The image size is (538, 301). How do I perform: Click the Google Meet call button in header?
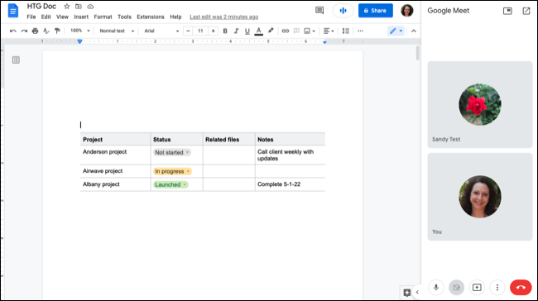(x=343, y=11)
